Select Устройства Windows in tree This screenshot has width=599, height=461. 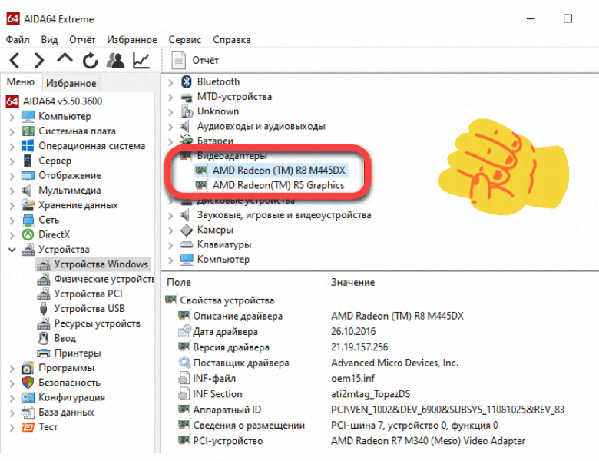101,264
